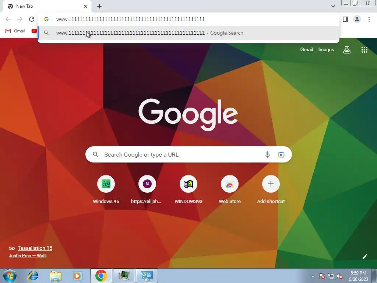Viewport: 377px width, 283px height.
Task: Open the https://elijah... shortcut
Action: point(147,190)
